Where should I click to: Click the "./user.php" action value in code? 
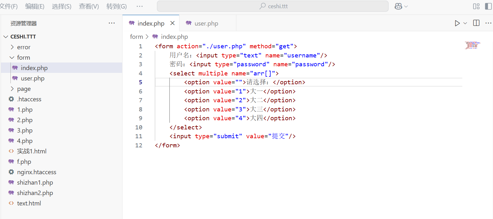[x=224, y=46]
